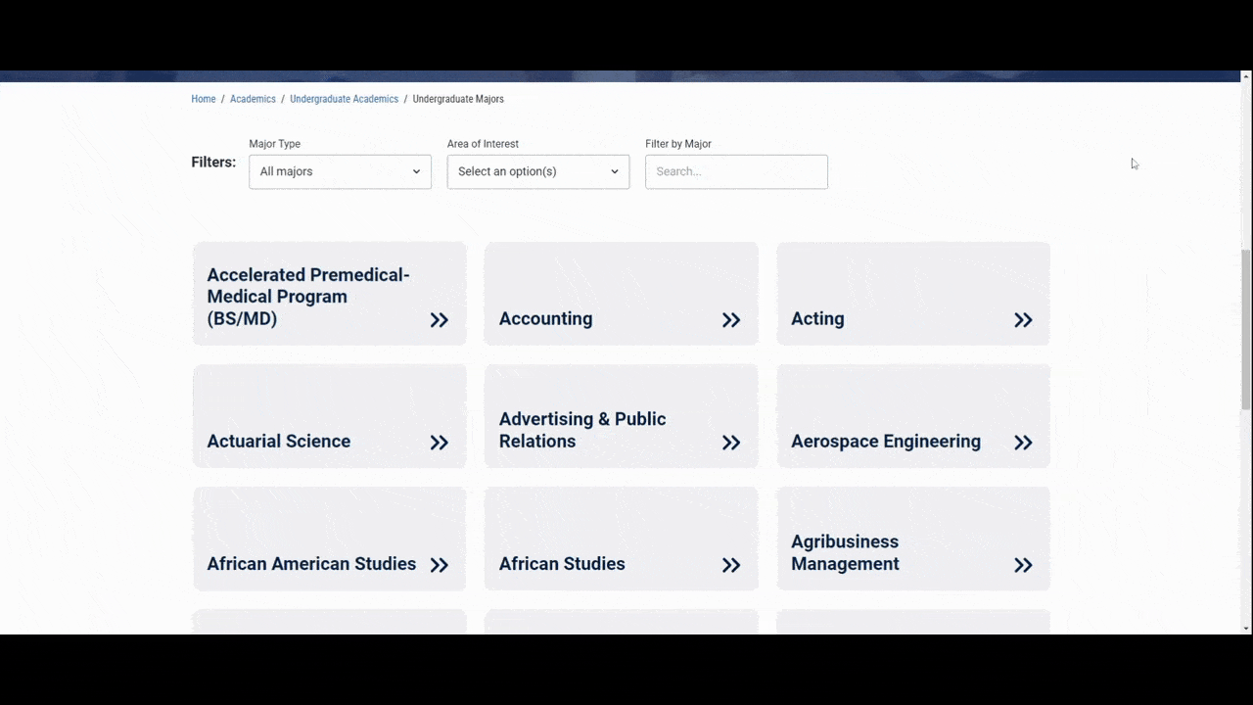Click the vertical page scrollbar thumb
The height and width of the screenshot is (705, 1253).
click(x=1245, y=329)
